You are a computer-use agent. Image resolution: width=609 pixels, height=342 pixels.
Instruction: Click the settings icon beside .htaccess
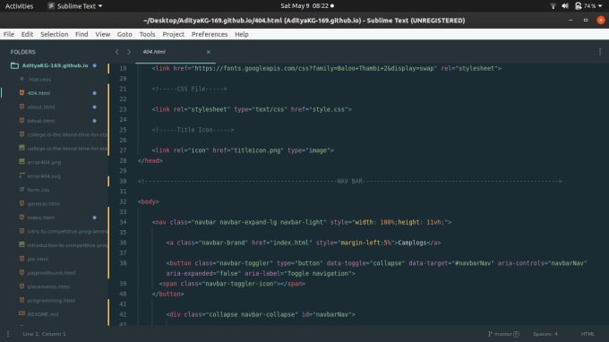[x=21, y=79]
